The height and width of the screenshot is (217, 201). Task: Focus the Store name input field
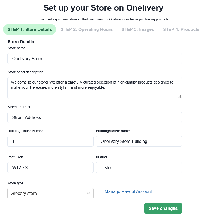(x=94, y=59)
